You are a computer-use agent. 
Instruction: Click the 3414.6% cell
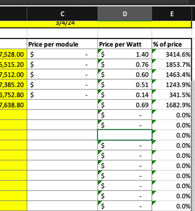pyautogui.click(x=172, y=54)
